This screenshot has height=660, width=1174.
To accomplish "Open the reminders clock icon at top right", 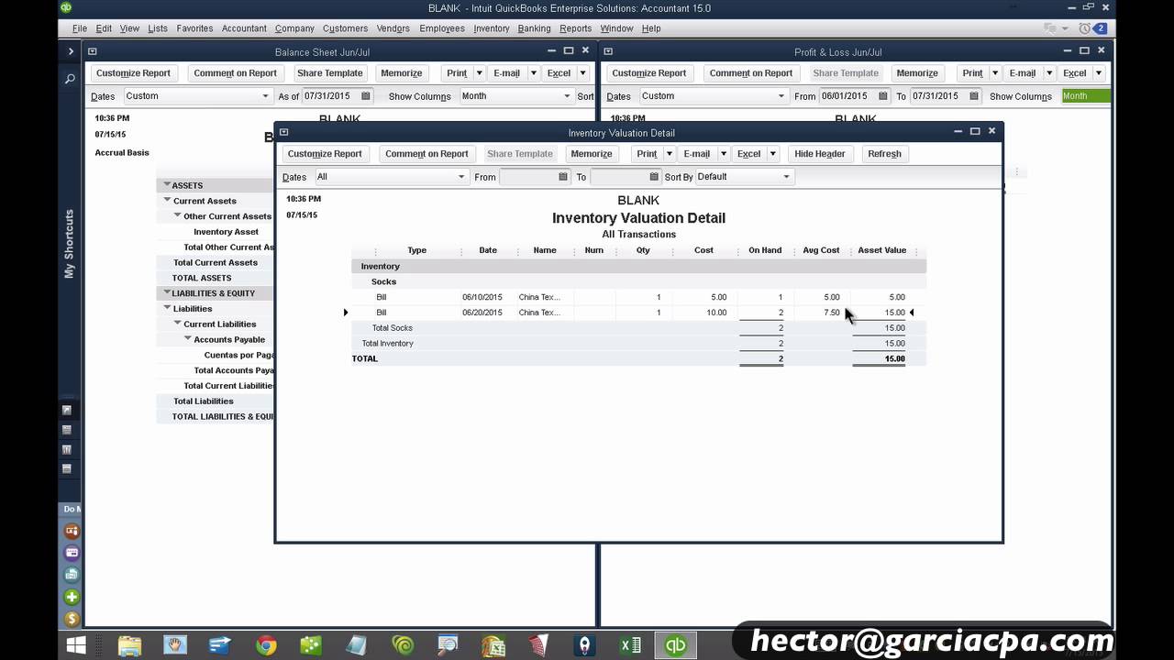I will point(1085,28).
